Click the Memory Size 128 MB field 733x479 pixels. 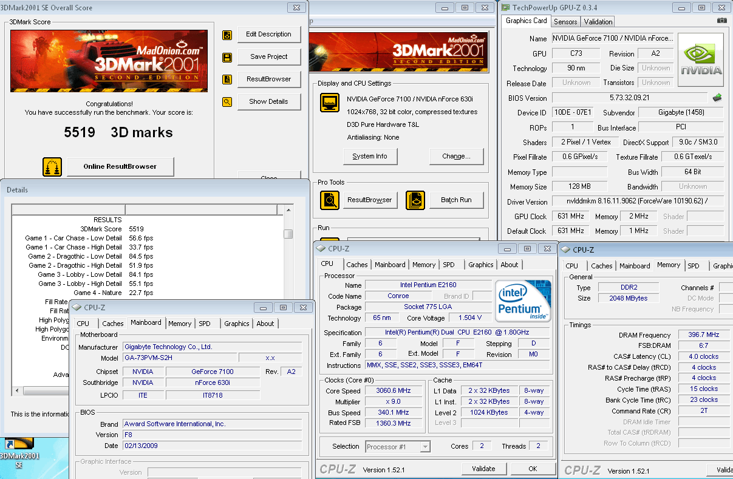tap(580, 186)
